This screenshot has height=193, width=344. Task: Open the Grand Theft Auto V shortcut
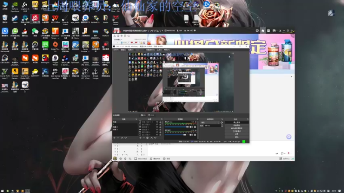coord(5,73)
